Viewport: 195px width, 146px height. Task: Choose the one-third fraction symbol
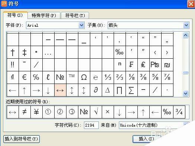tap(108, 77)
